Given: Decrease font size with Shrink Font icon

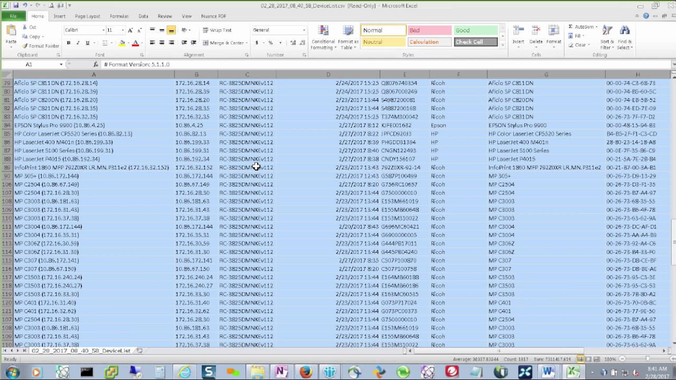Looking at the screenshot, I should [x=139, y=30].
